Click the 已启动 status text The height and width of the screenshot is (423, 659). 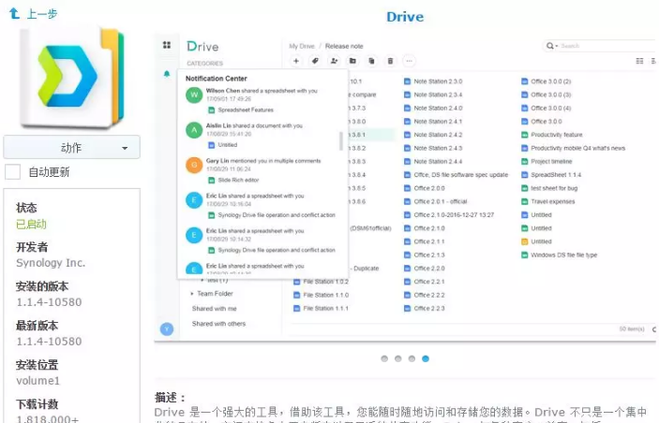click(31, 224)
